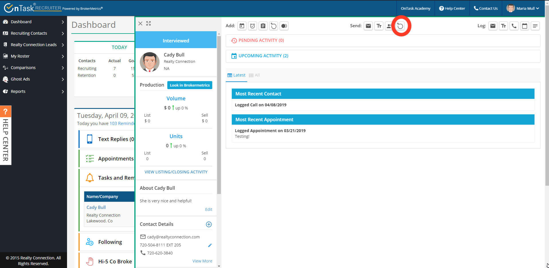Image resolution: width=549 pixels, height=268 pixels.
Task: Click the Add reminder alarm clock icon
Action: [252, 26]
